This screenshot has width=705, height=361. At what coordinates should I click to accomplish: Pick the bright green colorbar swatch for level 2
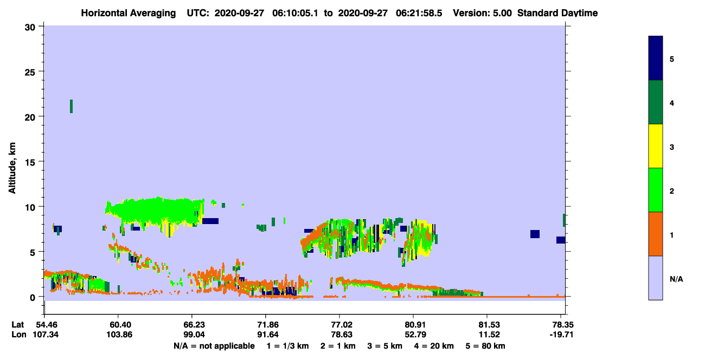pos(656,189)
